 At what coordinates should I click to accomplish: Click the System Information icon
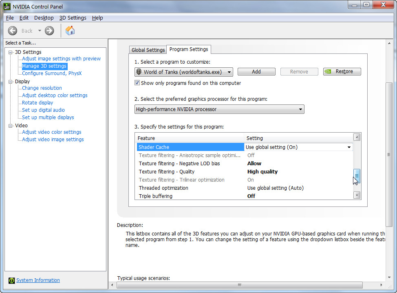[x=12, y=280]
